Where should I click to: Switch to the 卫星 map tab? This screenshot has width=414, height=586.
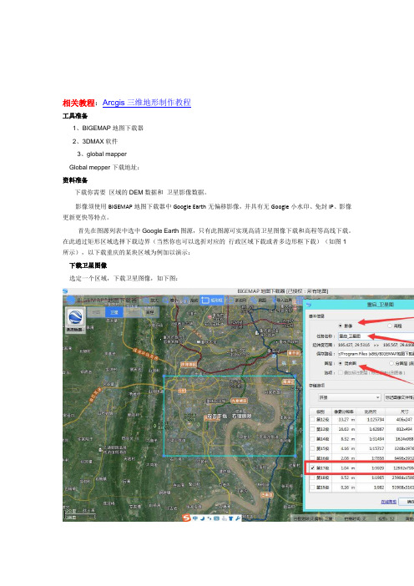click(x=114, y=312)
